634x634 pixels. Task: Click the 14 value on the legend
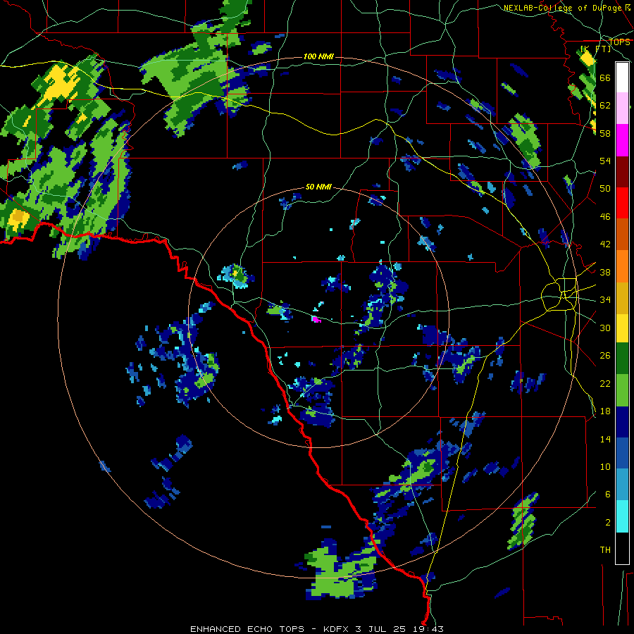tap(605, 439)
